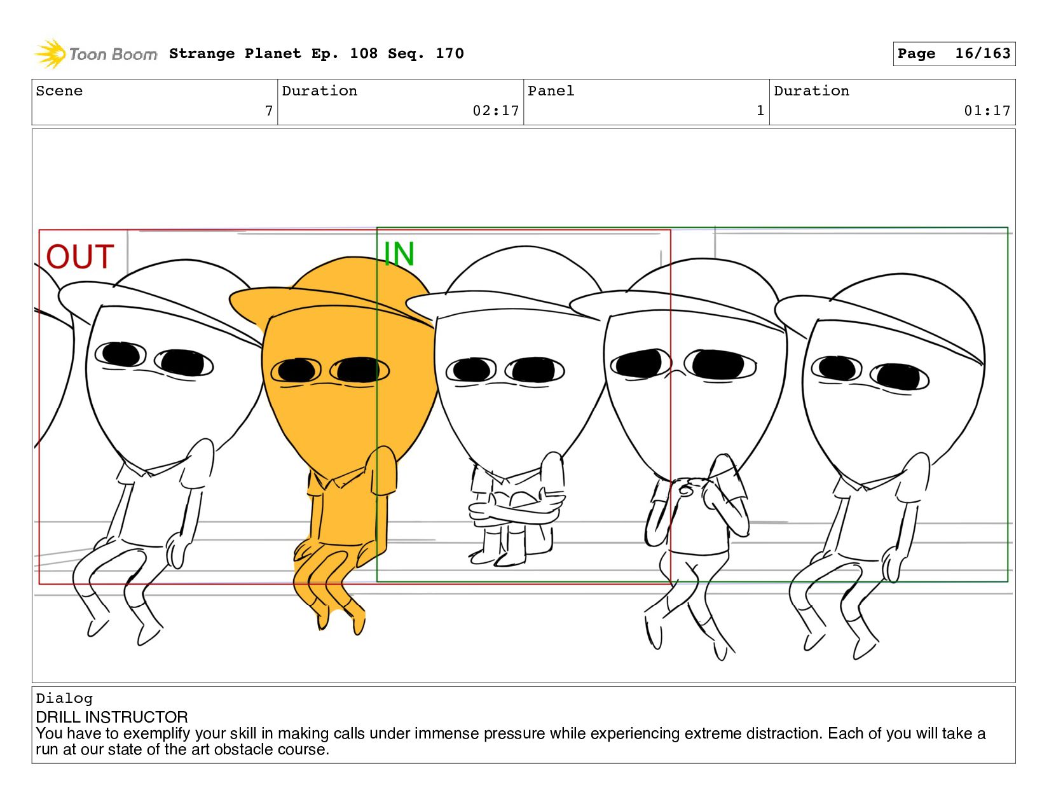Click the 'Dialog' label

(x=64, y=698)
